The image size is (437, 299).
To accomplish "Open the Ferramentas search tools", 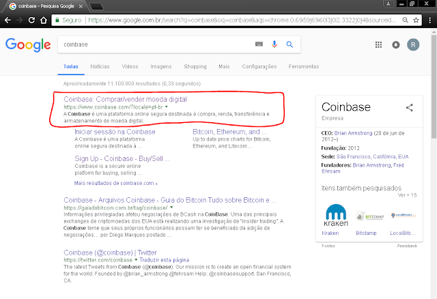I will click(303, 66).
